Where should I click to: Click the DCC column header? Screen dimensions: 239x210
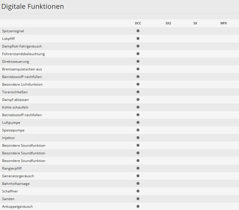tap(138, 23)
